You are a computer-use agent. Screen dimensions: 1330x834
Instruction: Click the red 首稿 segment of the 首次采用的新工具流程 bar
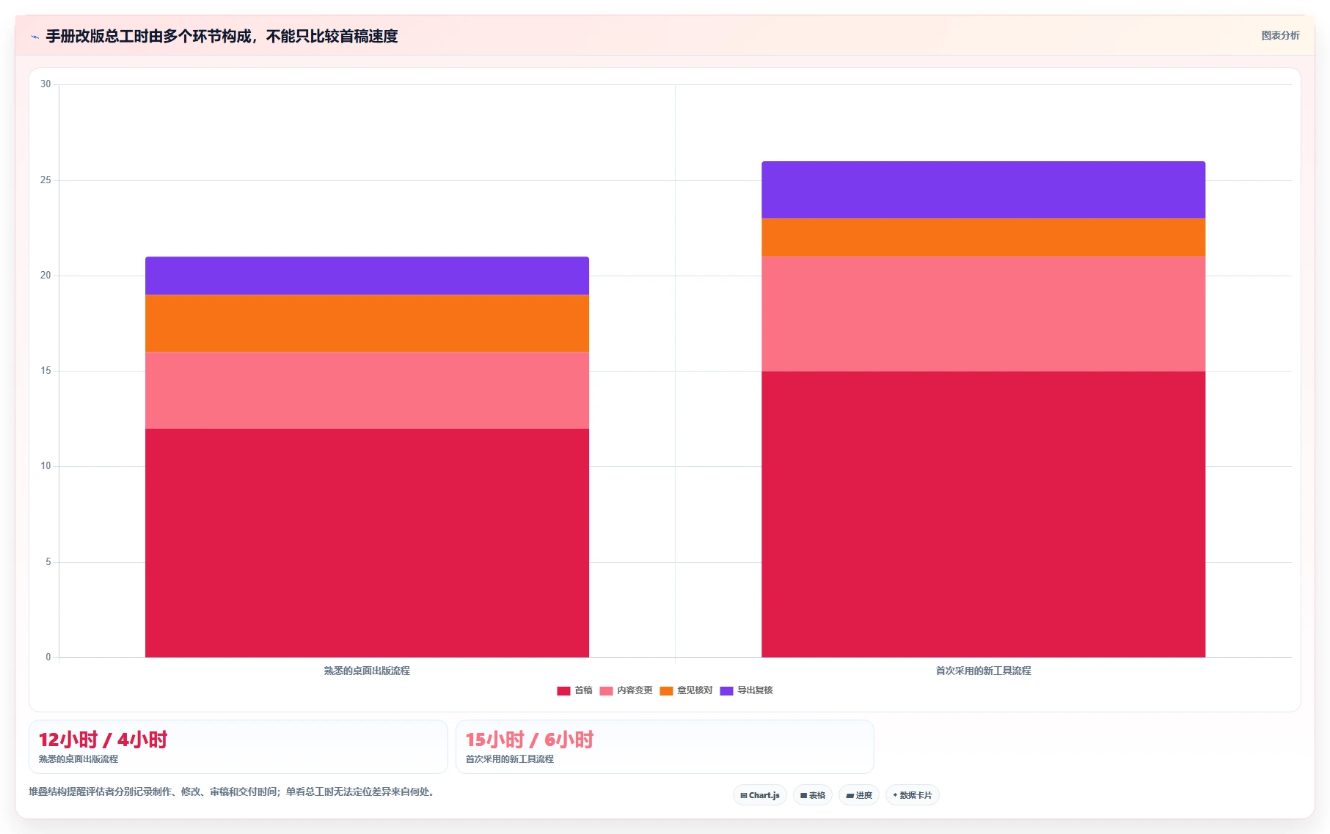(983, 514)
